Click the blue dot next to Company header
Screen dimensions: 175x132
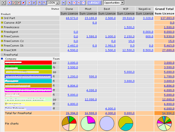[2, 59]
